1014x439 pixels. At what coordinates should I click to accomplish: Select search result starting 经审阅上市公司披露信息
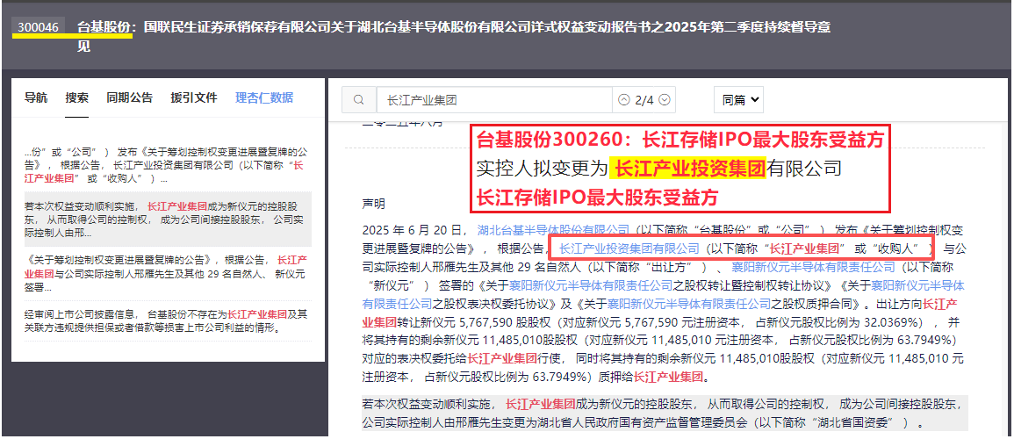click(168, 320)
